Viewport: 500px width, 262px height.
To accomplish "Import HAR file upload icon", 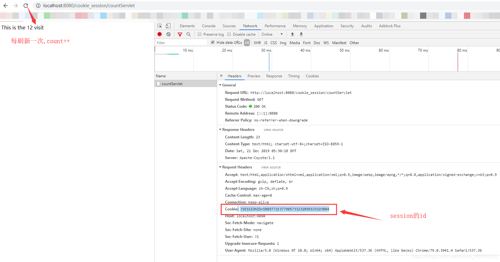I will (x=292, y=34).
